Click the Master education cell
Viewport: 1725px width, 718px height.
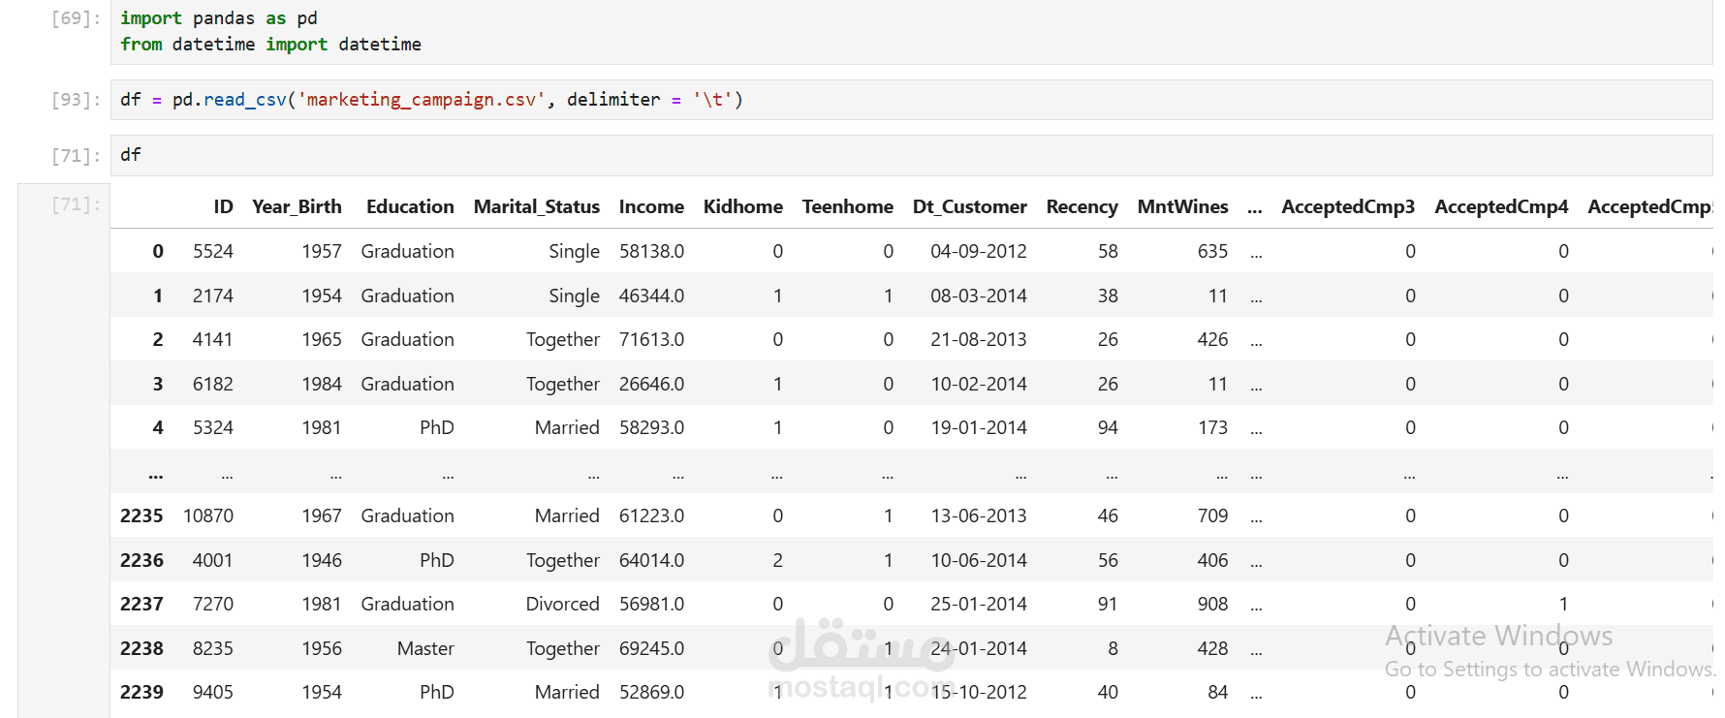425,648
